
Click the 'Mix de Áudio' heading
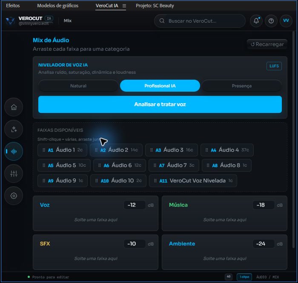[x=51, y=40]
